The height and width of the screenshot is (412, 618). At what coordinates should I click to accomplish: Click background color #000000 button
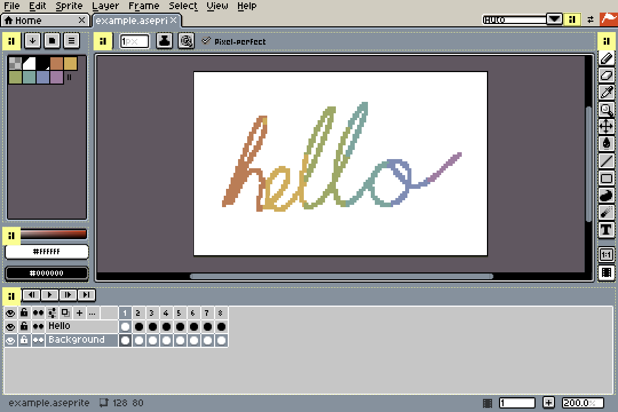46,273
